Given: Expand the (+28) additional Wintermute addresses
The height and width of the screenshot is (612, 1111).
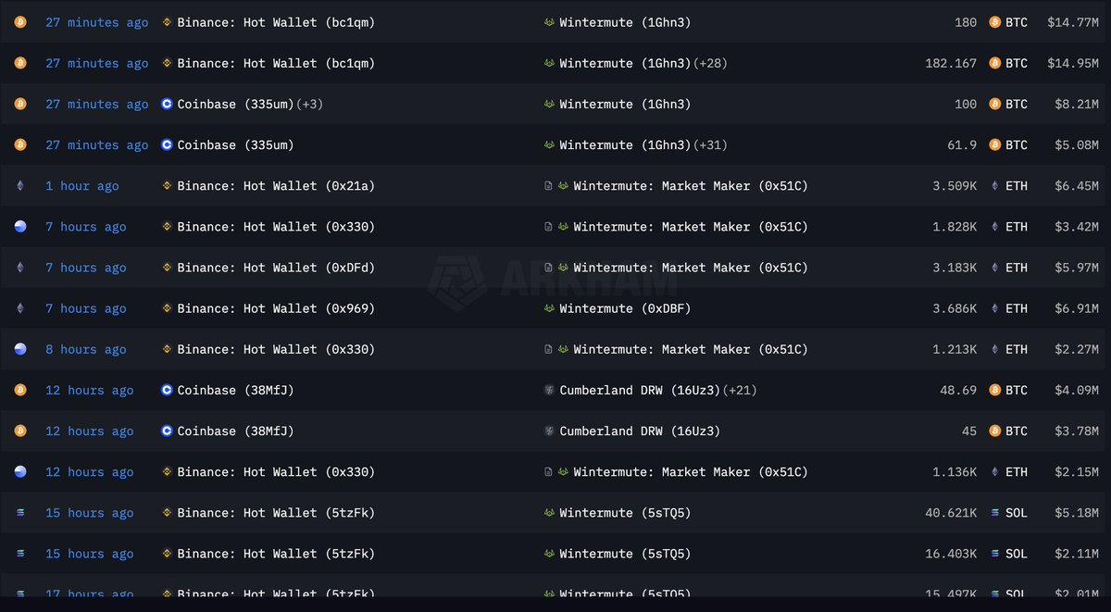Looking at the screenshot, I should [x=711, y=64].
